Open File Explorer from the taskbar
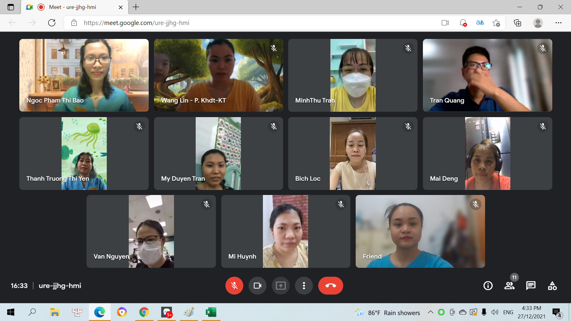 [55, 312]
